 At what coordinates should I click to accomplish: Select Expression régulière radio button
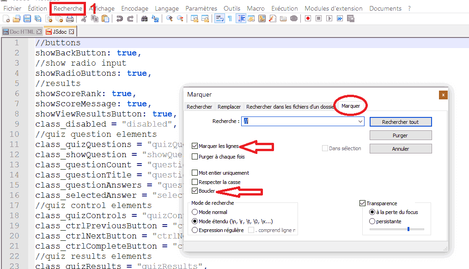(x=195, y=230)
